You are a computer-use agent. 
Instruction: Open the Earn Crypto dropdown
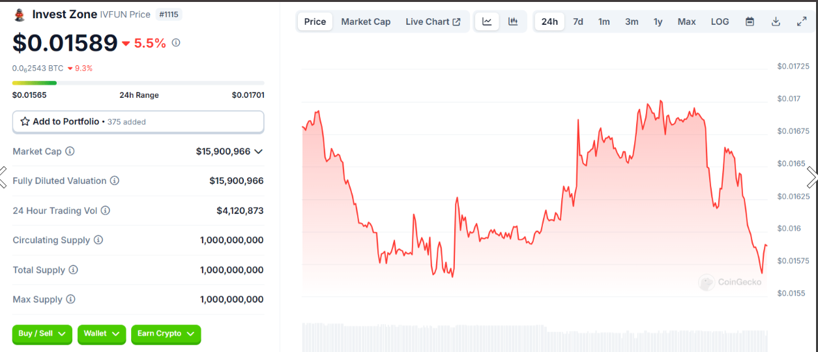(166, 334)
